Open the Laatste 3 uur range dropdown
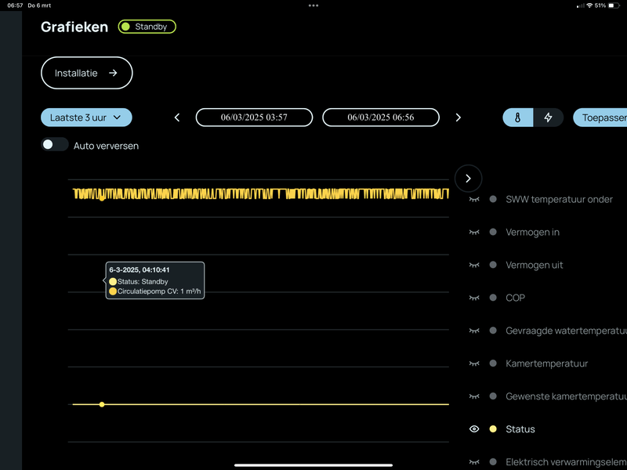The height and width of the screenshot is (470, 627). (x=86, y=117)
